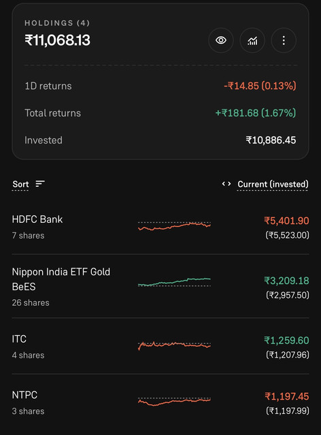The height and width of the screenshot is (435, 321).
Task: View ITC price sparkline chart
Action: coord(174,345)
